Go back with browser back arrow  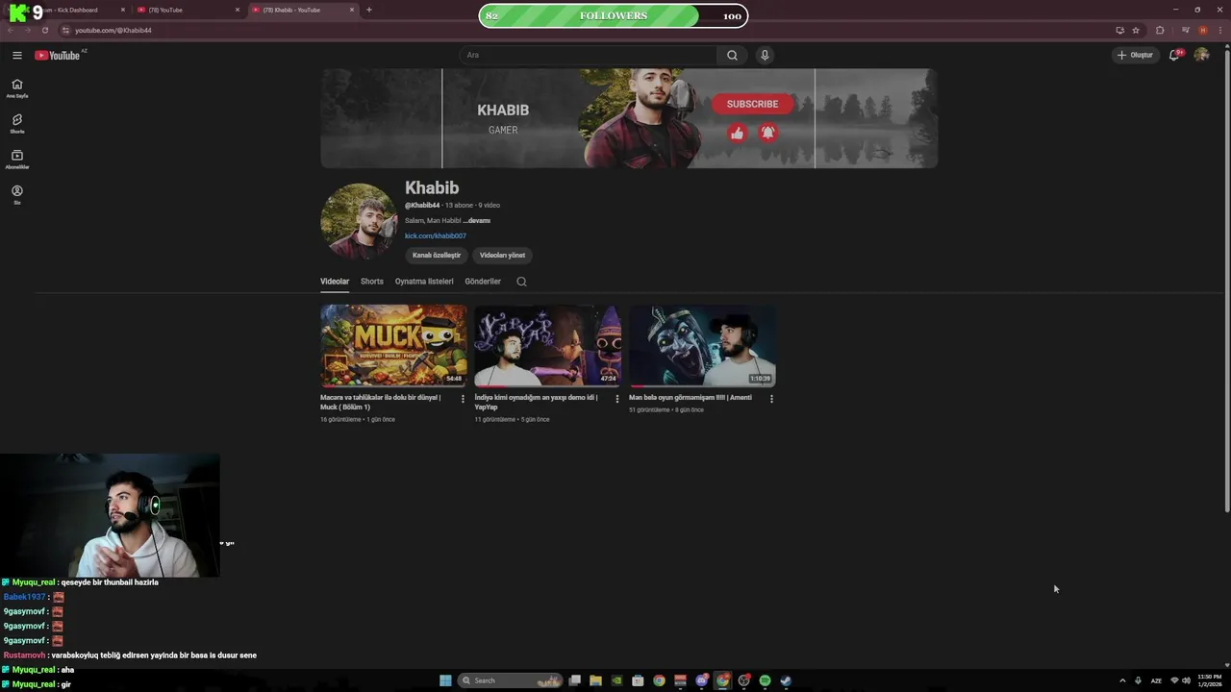point(12,30)
